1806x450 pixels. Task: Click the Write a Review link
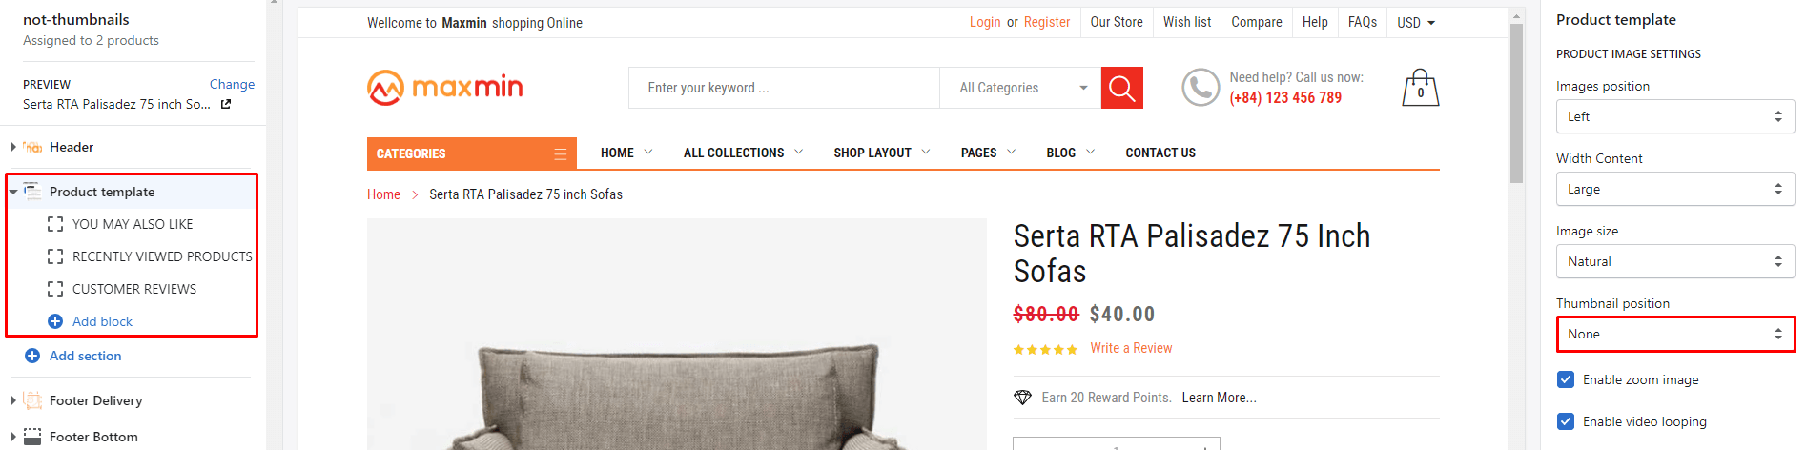click(x=1131, y=348)
